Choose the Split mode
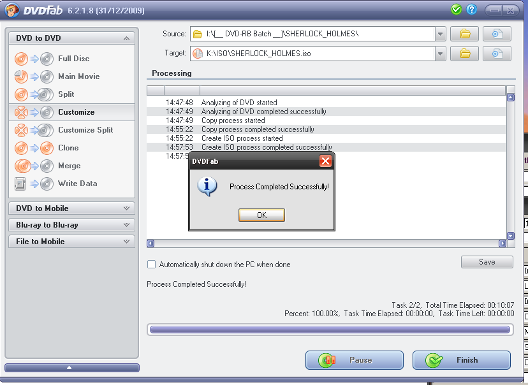 (71, 94)
